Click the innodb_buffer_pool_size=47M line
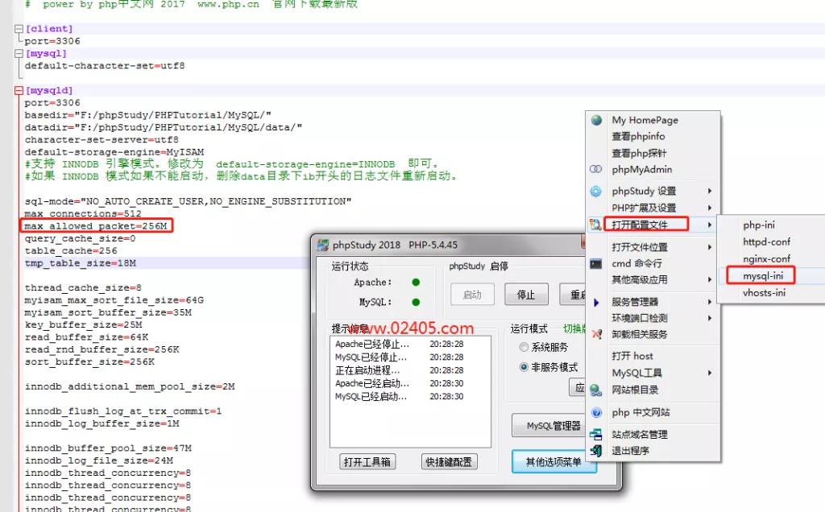 tap(108, 448)
